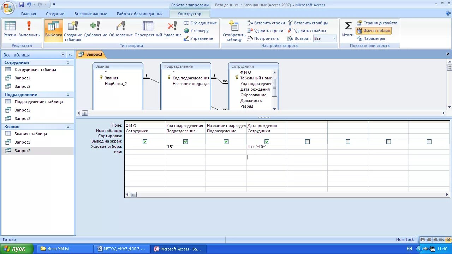Open the Режим view button

10,31
